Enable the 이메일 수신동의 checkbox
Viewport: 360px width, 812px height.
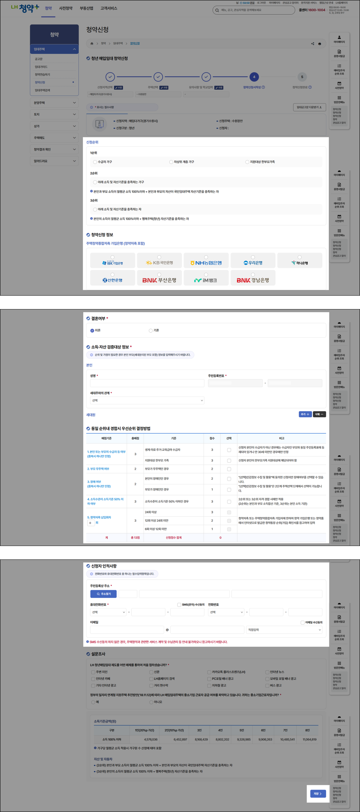pos(302,622)
